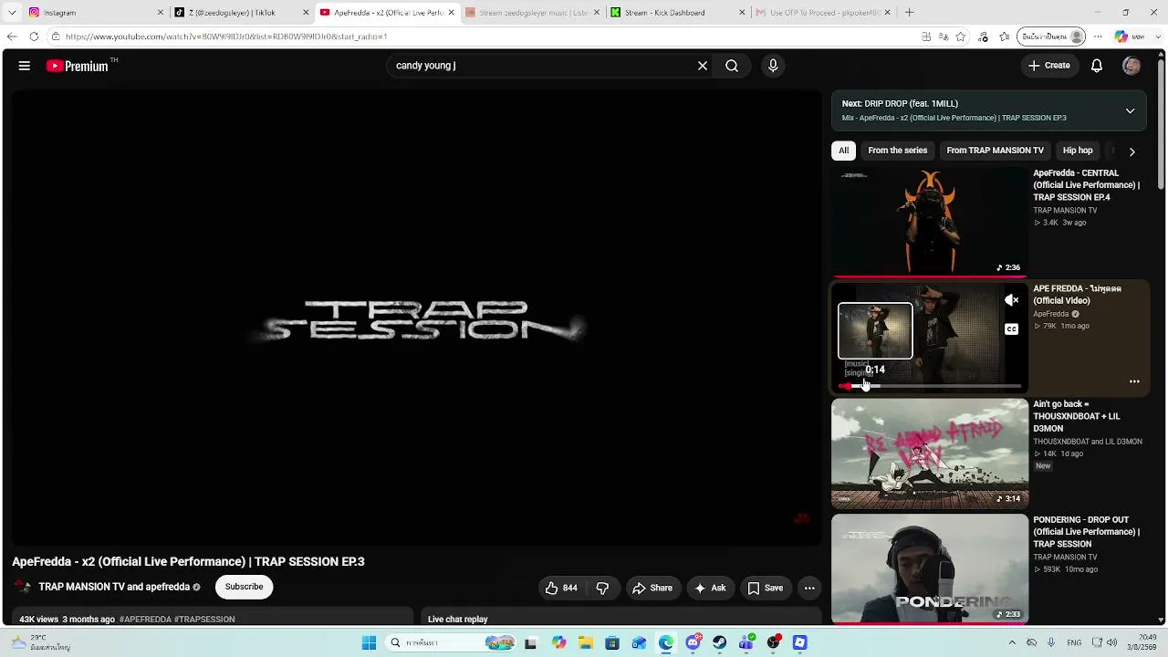Bookmark this page with the star
Screen dimensions: 1168x657
click(x=961, y=36)
